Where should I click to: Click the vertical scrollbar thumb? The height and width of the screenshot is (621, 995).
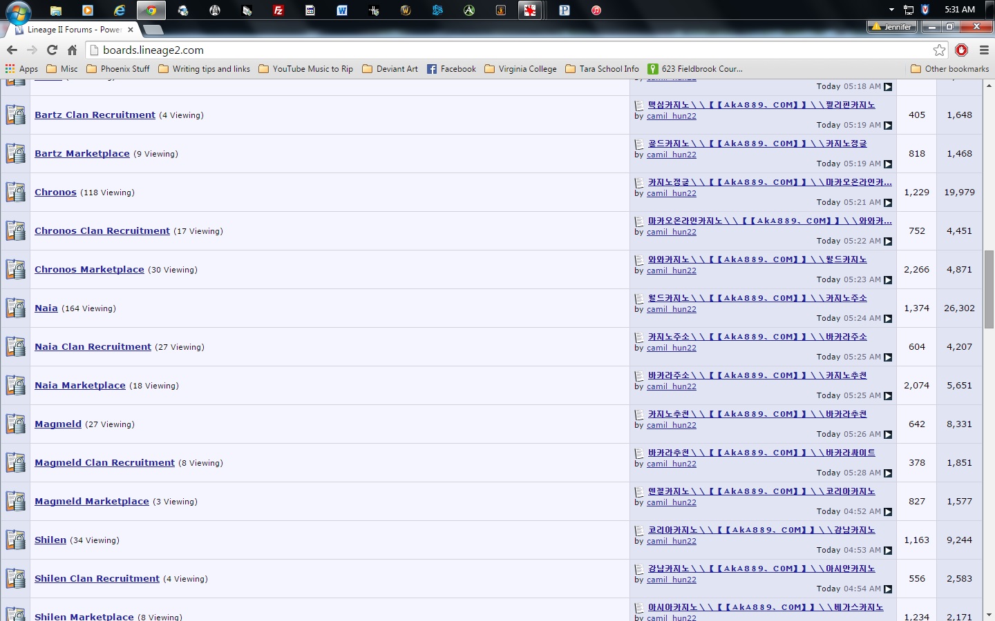coord(989,290)
